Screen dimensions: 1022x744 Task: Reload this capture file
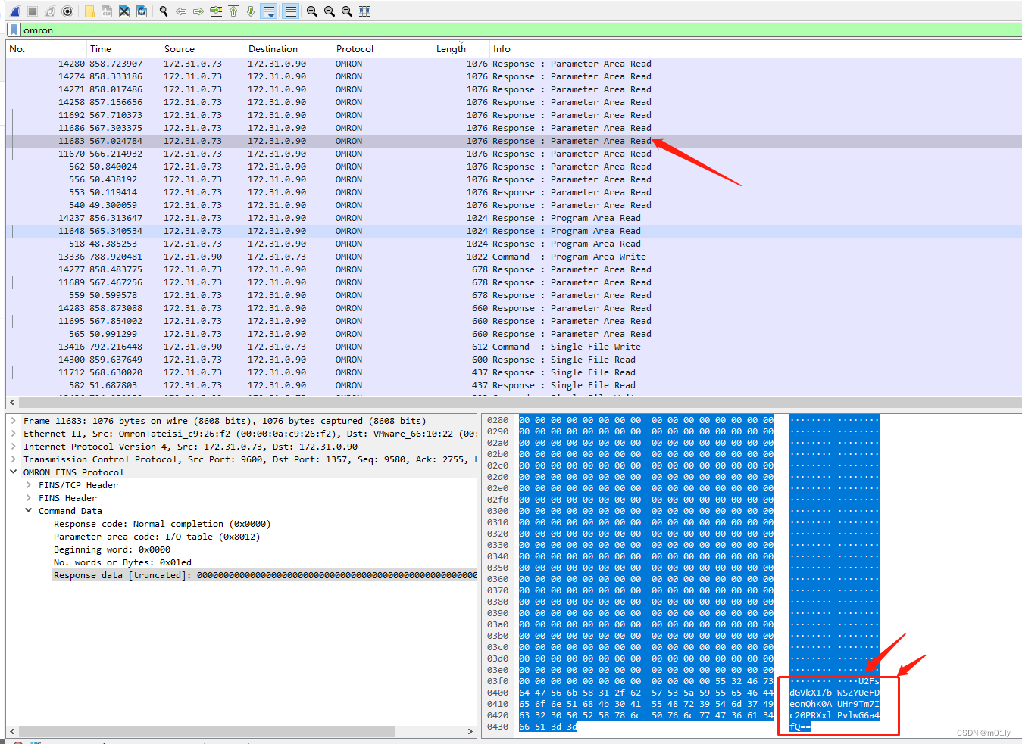142,11
